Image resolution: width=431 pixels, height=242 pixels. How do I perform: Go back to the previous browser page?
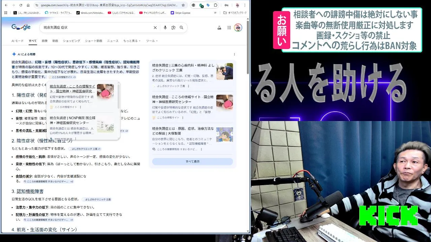[x=6, y=5]
